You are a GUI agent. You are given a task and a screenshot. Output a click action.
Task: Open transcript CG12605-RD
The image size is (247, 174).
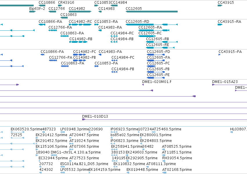(x=137, y=22)
